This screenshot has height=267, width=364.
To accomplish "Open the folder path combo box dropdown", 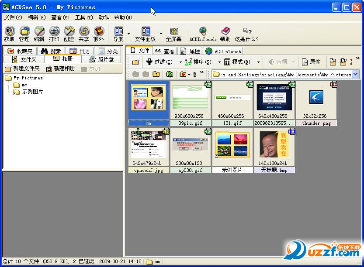I will pos(355,75).
